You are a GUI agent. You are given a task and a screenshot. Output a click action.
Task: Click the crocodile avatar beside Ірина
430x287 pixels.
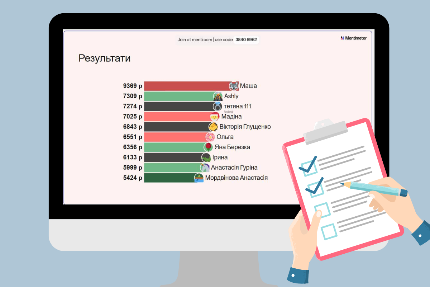click(x=206, y=157)
